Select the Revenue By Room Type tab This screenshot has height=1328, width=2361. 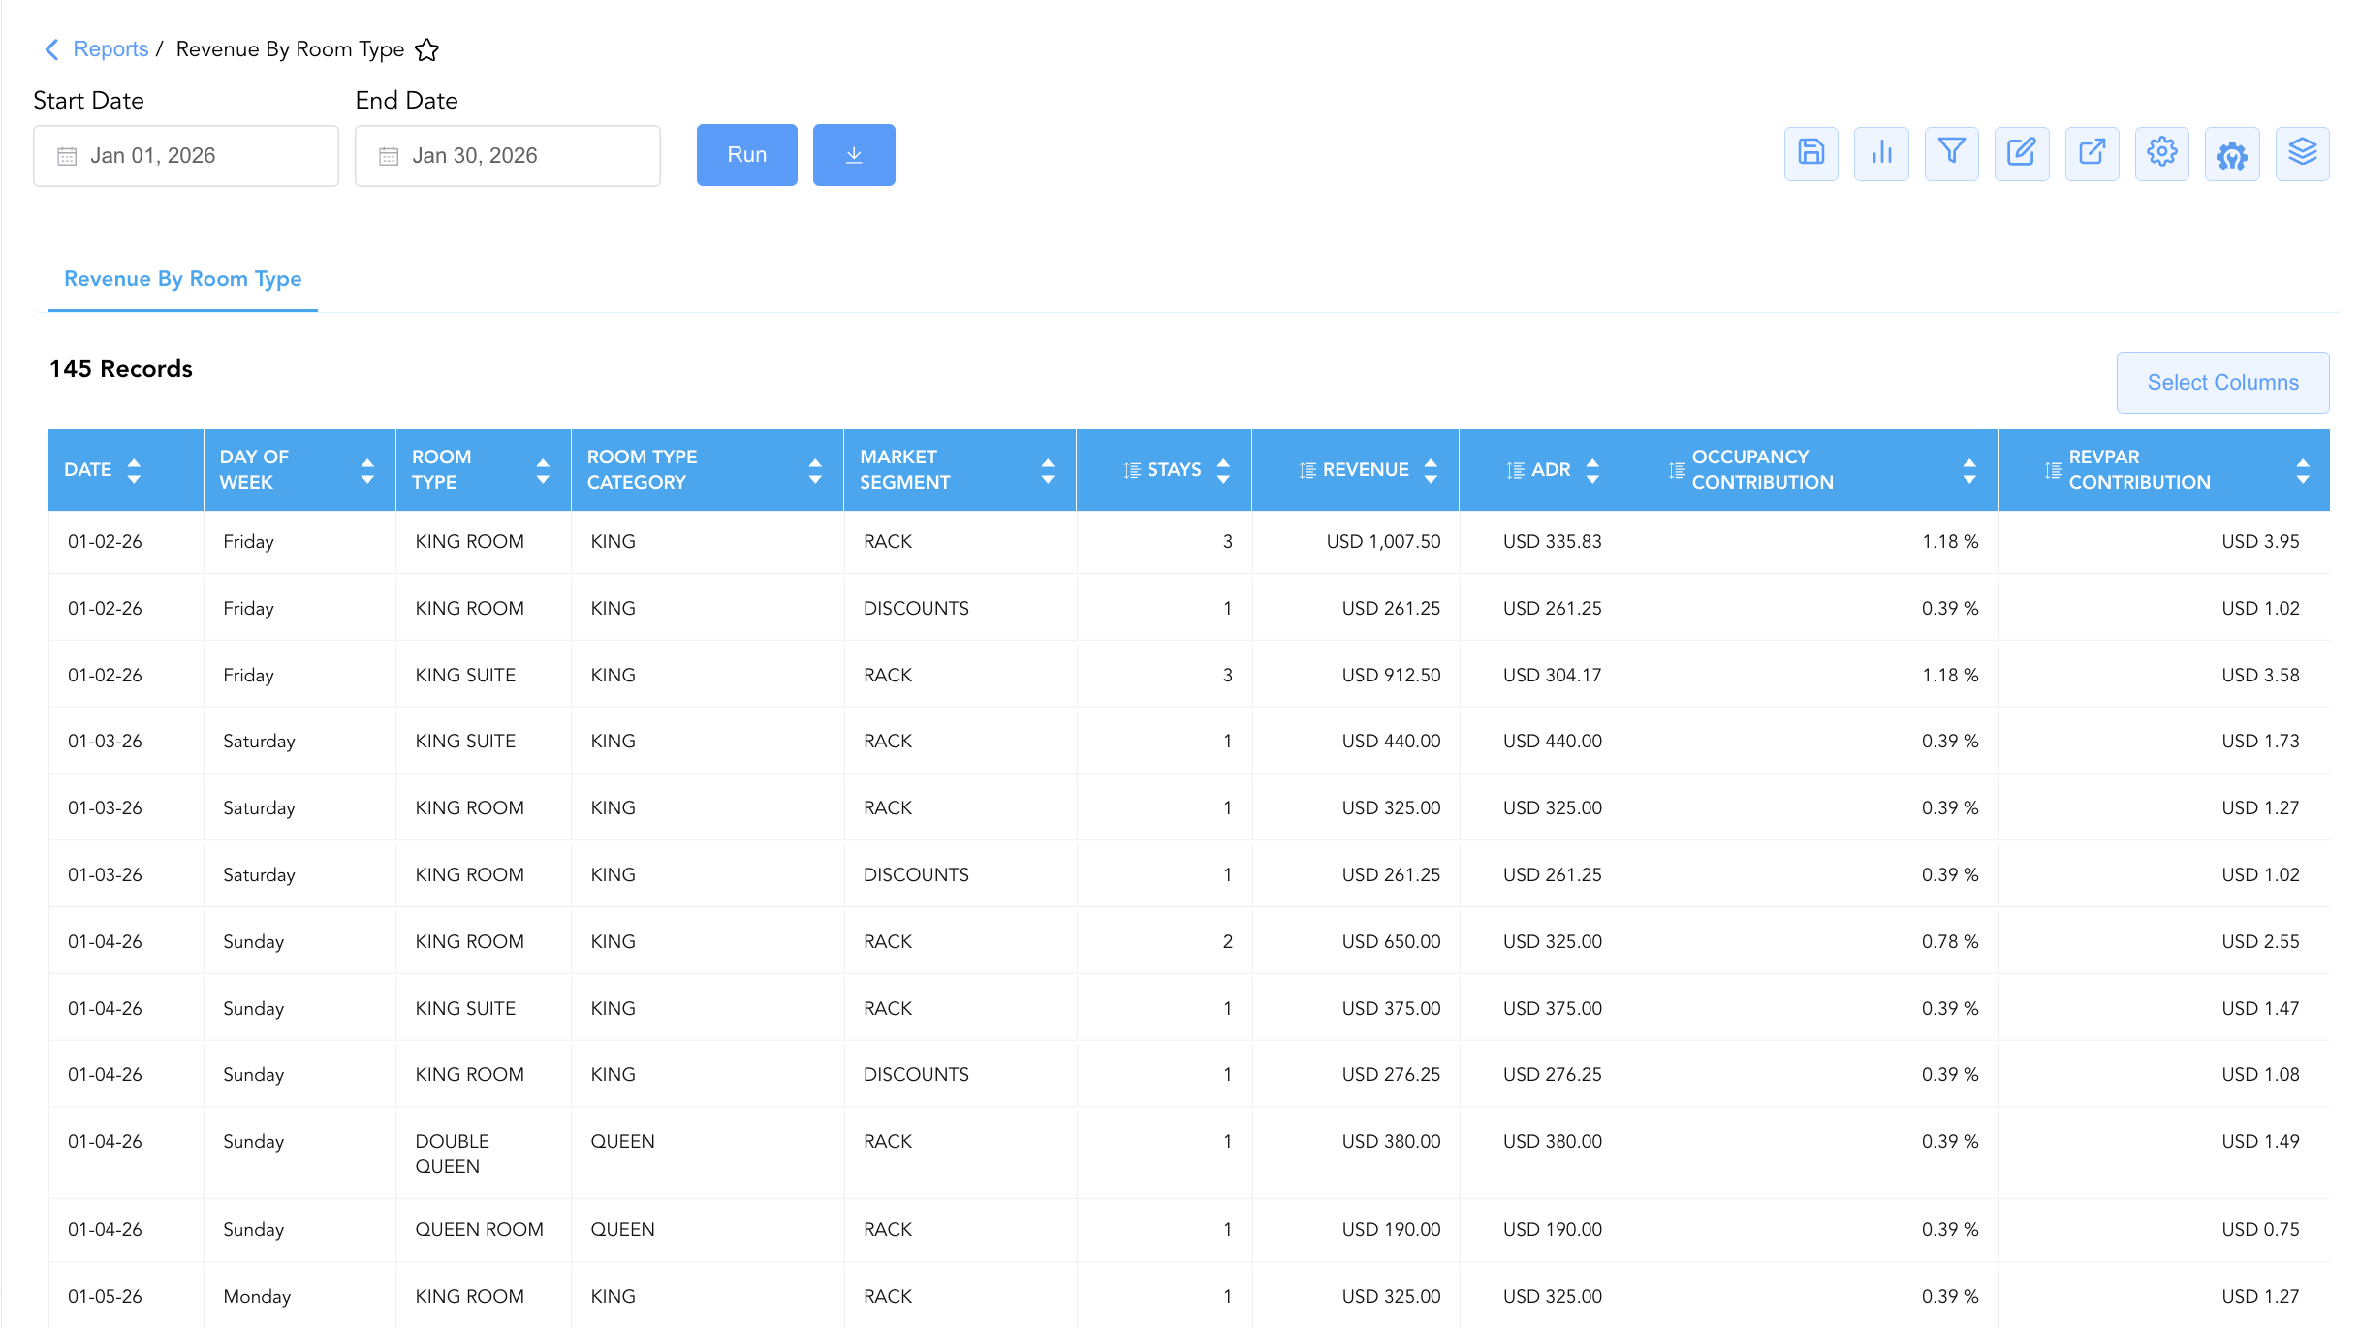pos(183,279)
